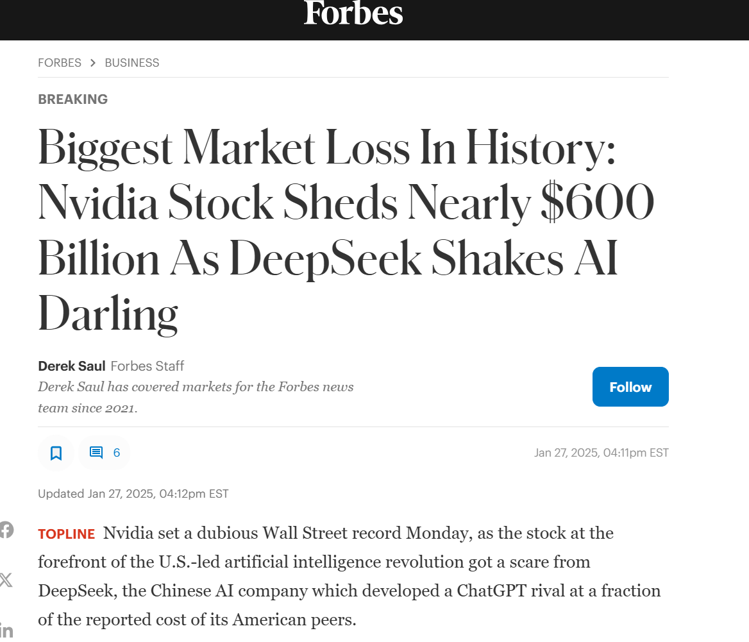Click the Forbes logo in the header
This screenshot has height=642, width=749.
coord(353,13)
